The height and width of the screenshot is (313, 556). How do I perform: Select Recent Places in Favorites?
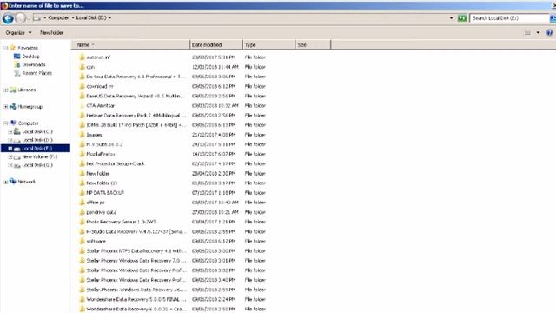(x=36, y=73)
